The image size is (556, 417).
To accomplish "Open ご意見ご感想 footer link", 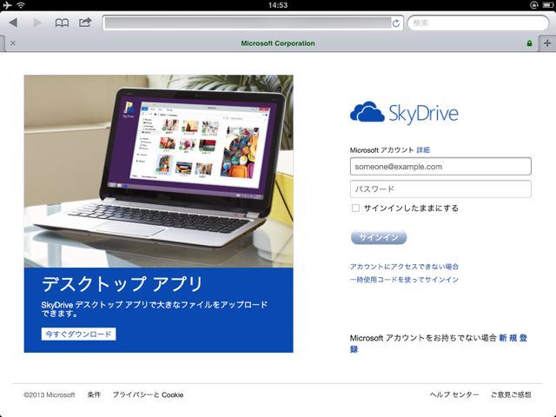I will click(x=511, y=394).
